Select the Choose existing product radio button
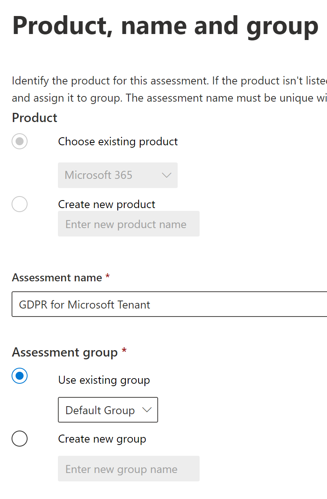The height and width of the screenshot is (499, 327). tap(20, 141)
